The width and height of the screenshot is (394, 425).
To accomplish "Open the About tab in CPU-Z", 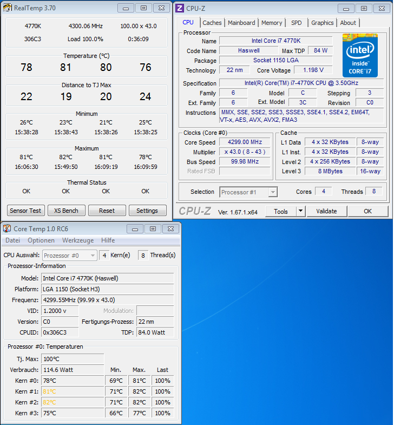I will 348,23.
